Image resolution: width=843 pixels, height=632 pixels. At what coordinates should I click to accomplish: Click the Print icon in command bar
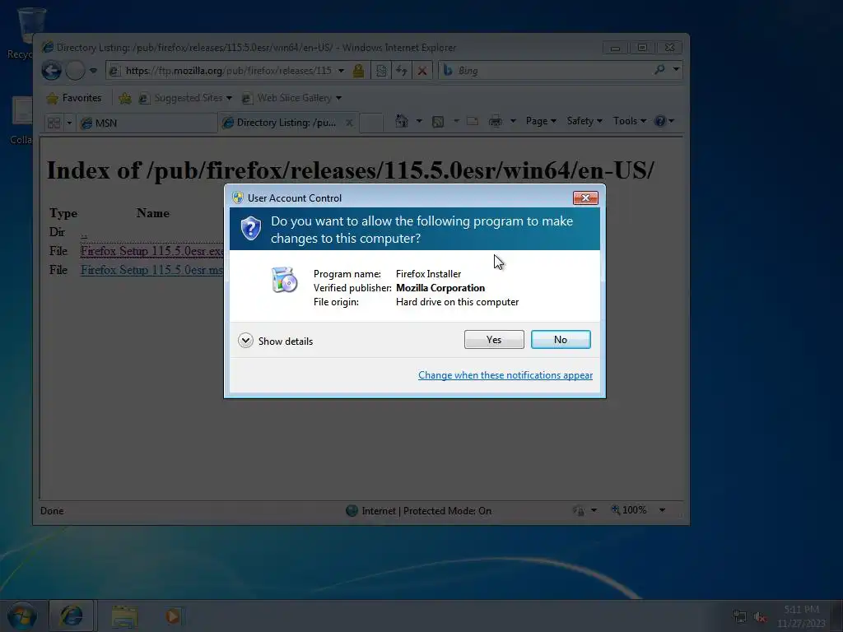(495, 122)
